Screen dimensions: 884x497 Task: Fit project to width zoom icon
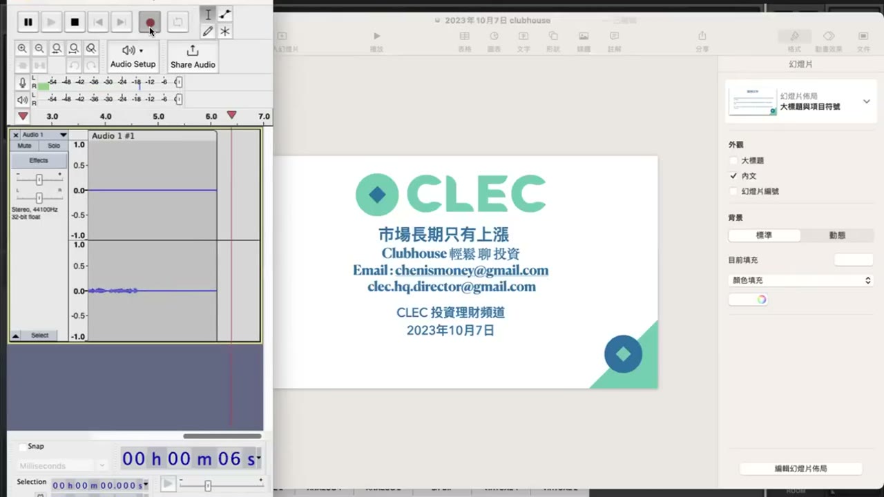point(74,48)
